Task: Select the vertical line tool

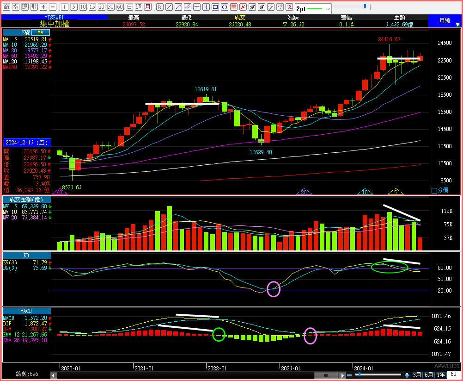Action: point(206,7)
